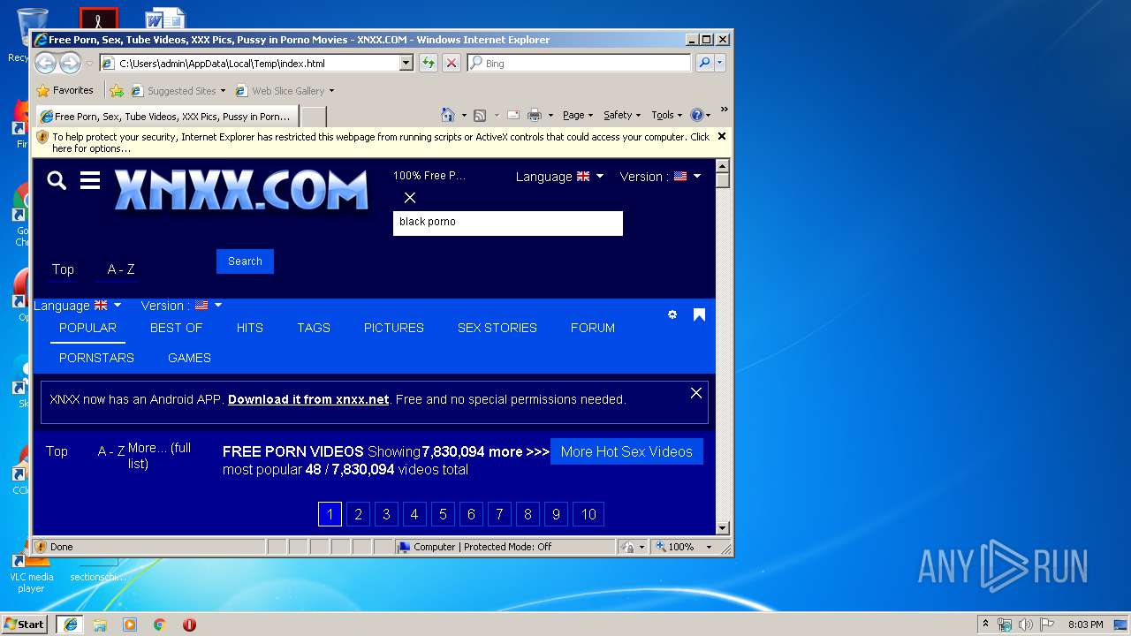Open the Safety menu
Image resolution: width=1131 pixels, height=636 pixels.
click(622, 115)
